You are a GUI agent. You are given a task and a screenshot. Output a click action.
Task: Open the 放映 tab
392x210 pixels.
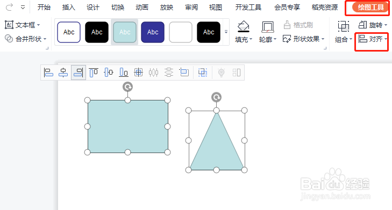click(x=167, y=7)
